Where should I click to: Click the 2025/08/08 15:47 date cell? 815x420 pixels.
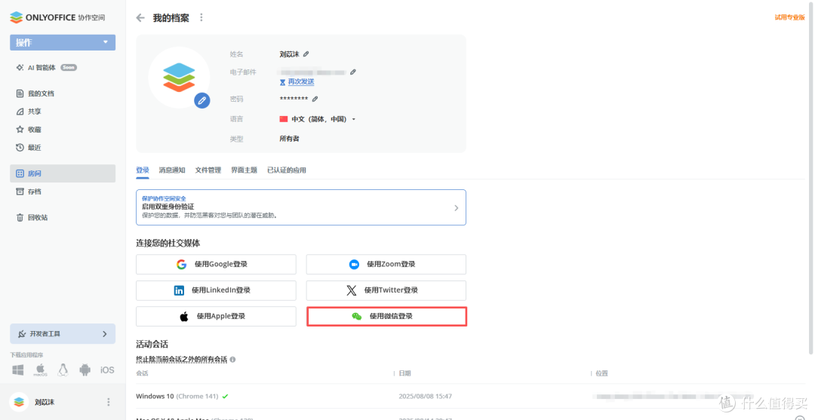tap(425, 396)
